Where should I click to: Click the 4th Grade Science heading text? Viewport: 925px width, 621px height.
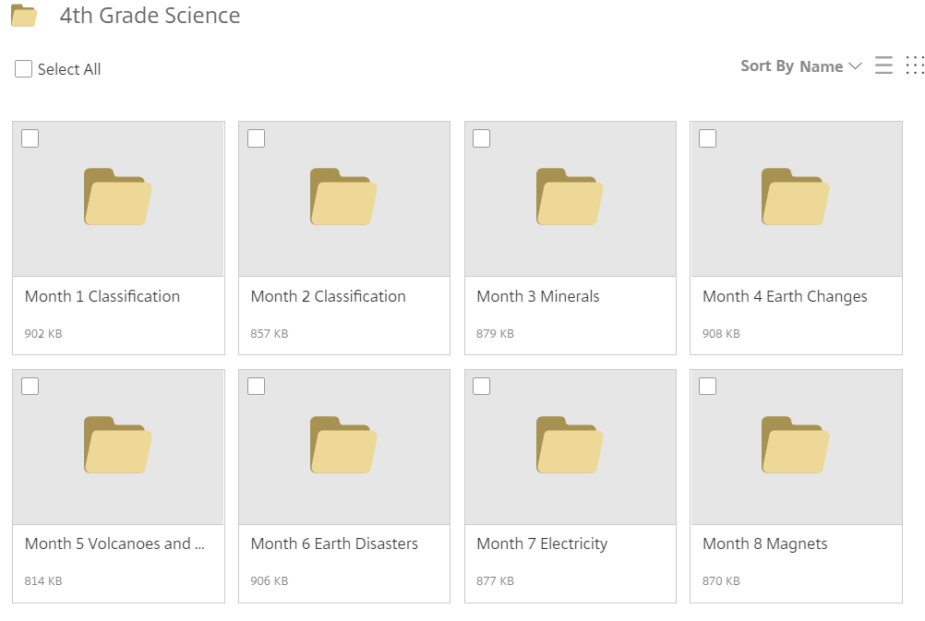tap(150, 16)
